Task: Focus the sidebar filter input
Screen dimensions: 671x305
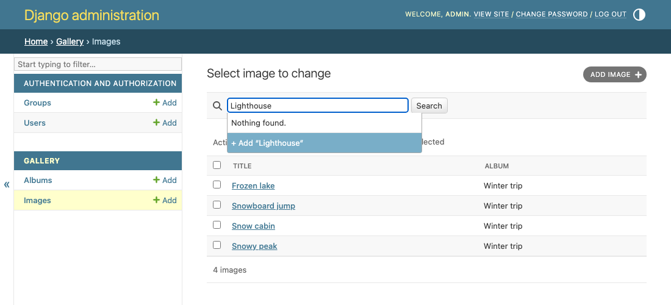Action: 98,64
